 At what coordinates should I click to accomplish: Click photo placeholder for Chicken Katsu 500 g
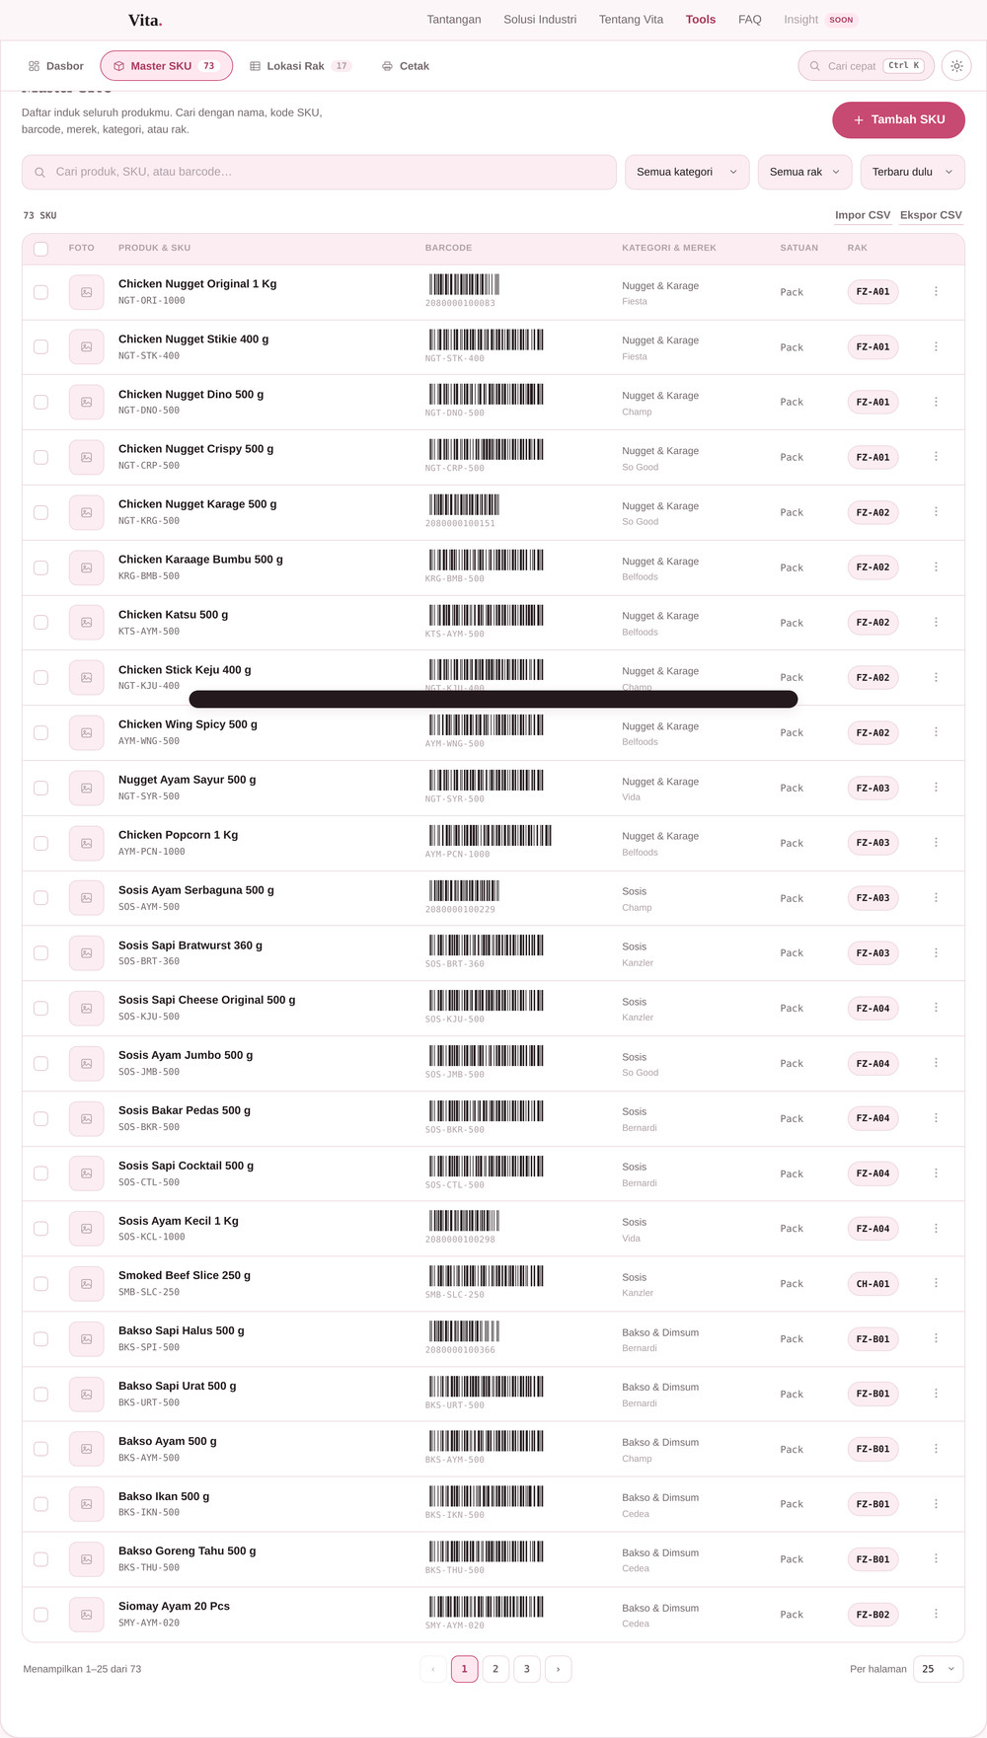(87, 623)
